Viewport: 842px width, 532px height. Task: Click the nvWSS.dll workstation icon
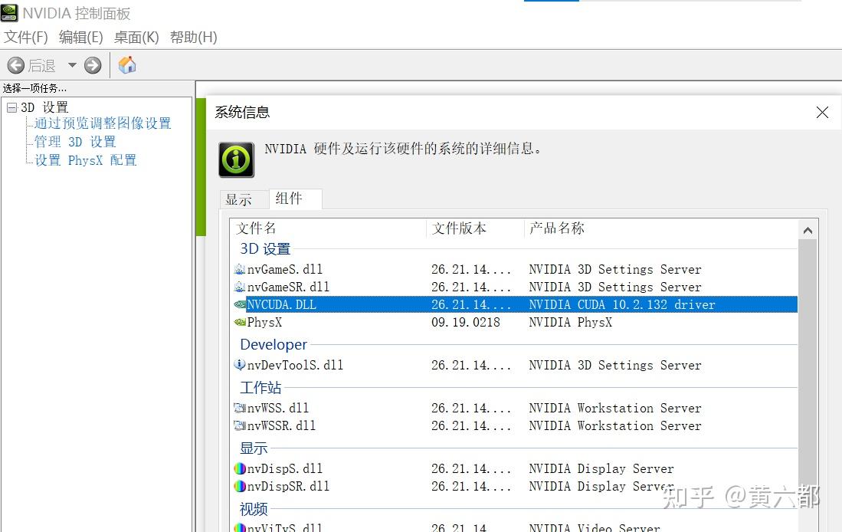click(x=240, y=408)
